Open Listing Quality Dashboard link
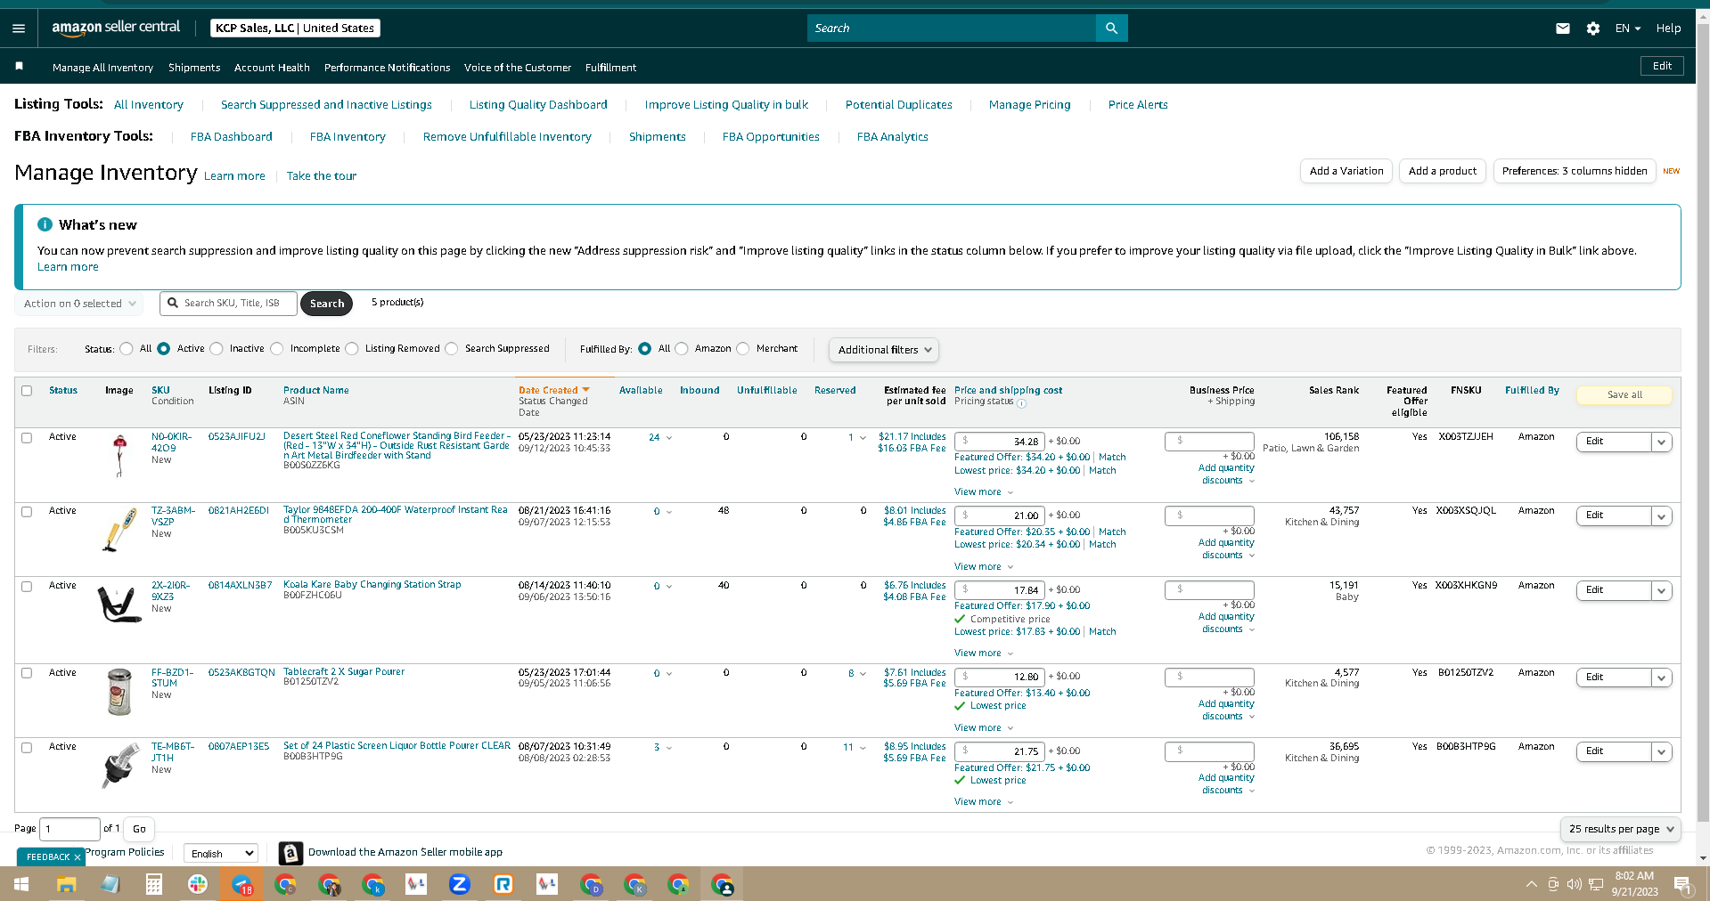1710x901 pixels. point(538,105)
